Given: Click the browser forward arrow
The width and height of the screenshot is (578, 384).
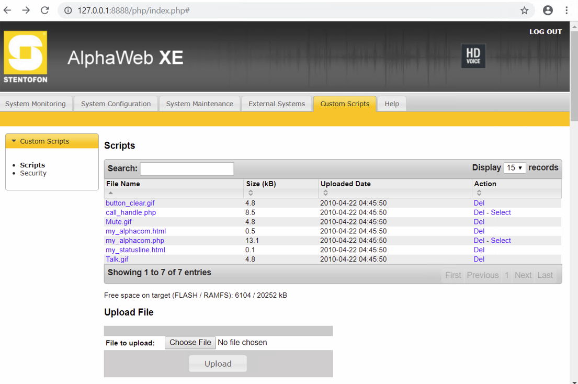Looking at the screenshot, I should click(26, 10).
